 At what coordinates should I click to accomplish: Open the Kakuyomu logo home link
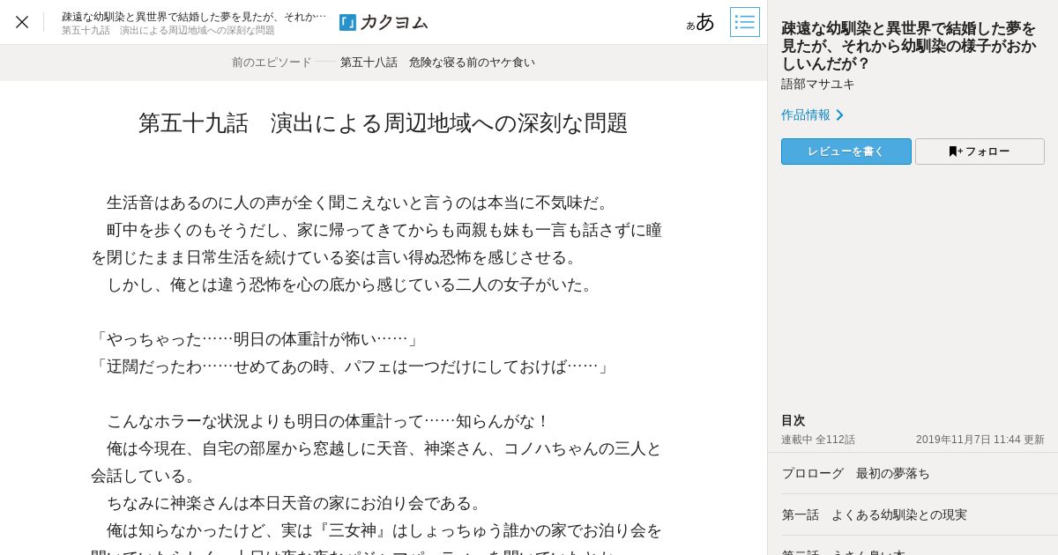point(384,22)
